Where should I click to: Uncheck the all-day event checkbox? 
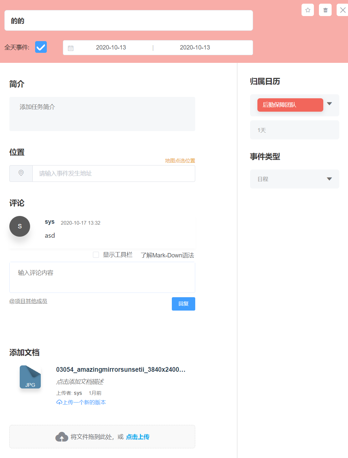tap(41, 47)
